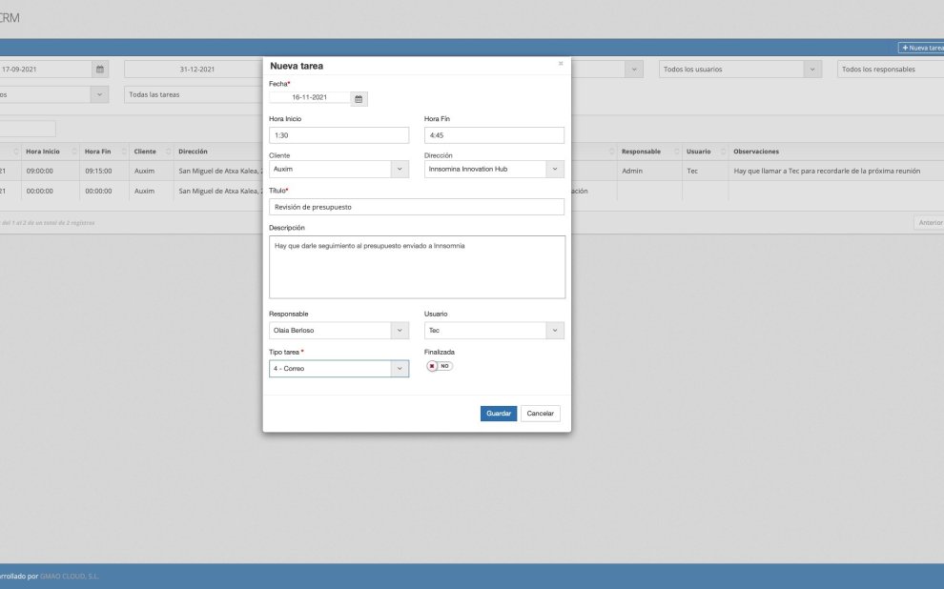Open the Dirección dropdown in the dialog
This screenshot has width=944, height=589.
point(494,169)
